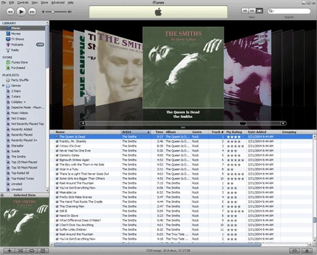Screen dimensions: 317x255
Task: Open search options magnifier dropdown
Action: (x=271, y=11)
